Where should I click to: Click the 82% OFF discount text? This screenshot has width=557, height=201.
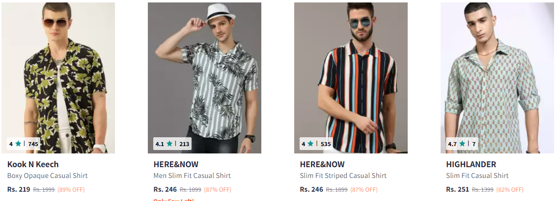(510, 190)
